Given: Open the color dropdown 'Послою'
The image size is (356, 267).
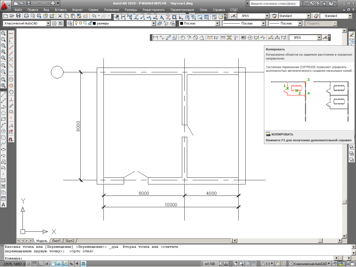Looking at the screenshot, I should pos(199,23).
